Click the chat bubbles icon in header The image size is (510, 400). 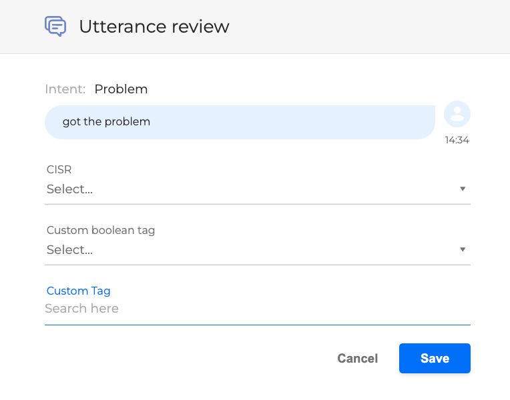[55, 26]
